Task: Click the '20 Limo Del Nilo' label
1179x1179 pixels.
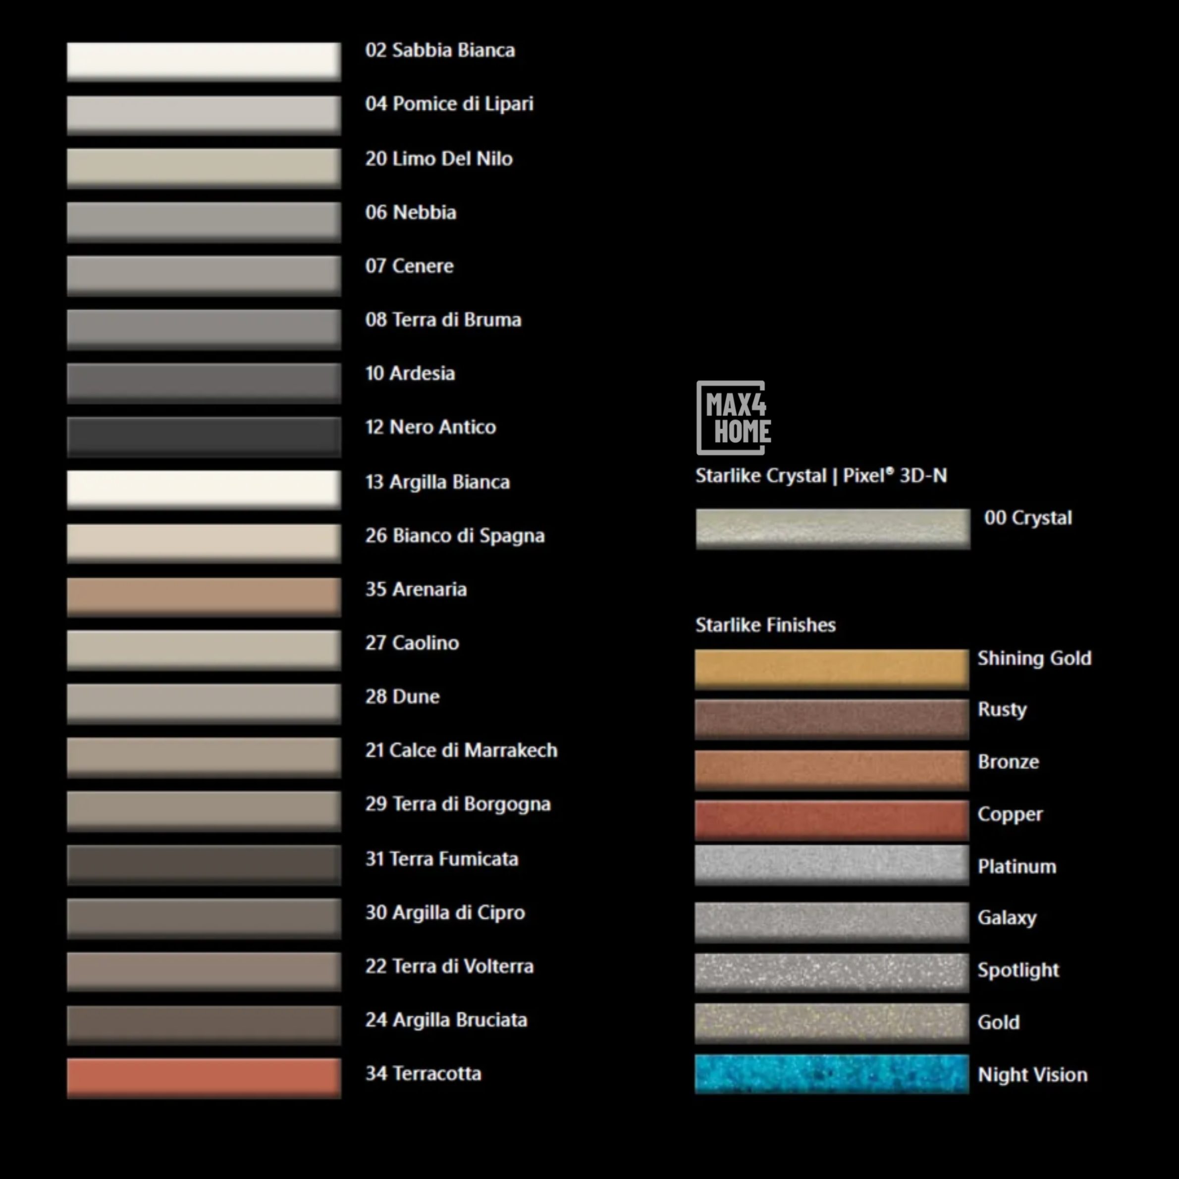Action: (439, 159)
